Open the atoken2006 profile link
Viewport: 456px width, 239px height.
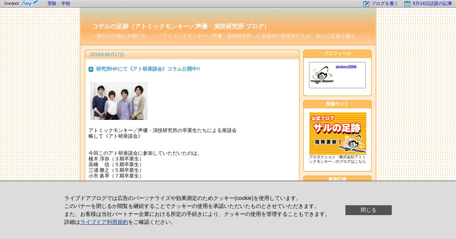pyautogui.click(x=346, y=67)
